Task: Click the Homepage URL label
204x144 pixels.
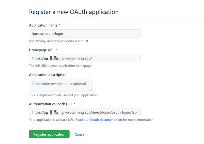Action: 41,50
